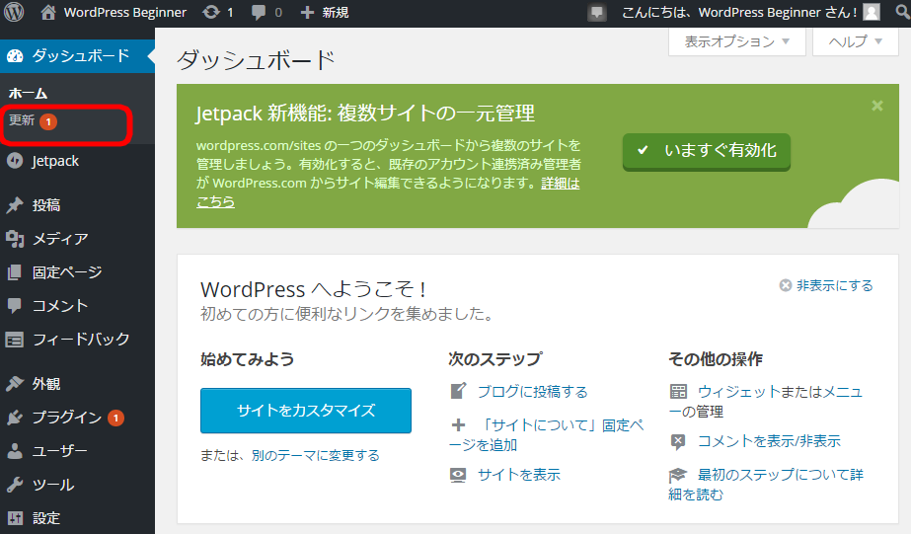
Task: Click the こんにちは、WordPress Beginner さん greeting
Action: click(739, 12)
